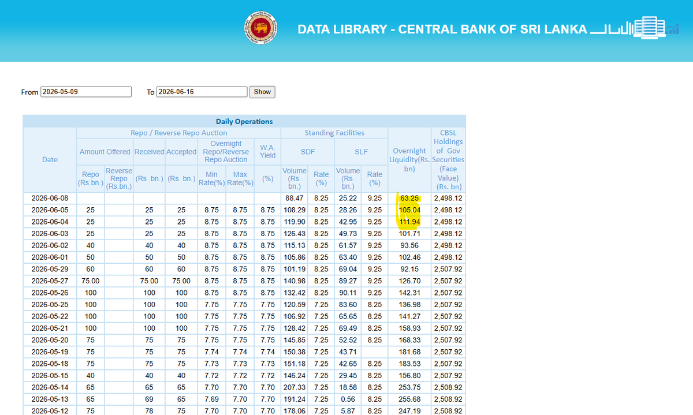Click SLF volume 90.11
The width and height of the screenshot is (693, 415).
348,293
